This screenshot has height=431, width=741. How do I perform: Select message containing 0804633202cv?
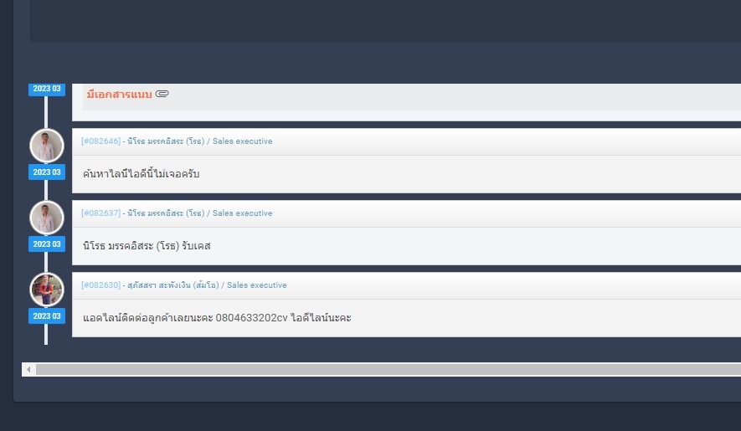[217, 317]
